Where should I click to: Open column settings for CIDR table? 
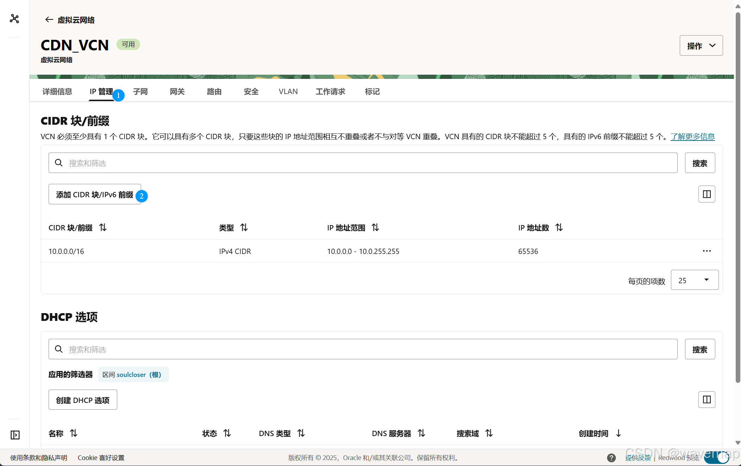click(707, 194)
